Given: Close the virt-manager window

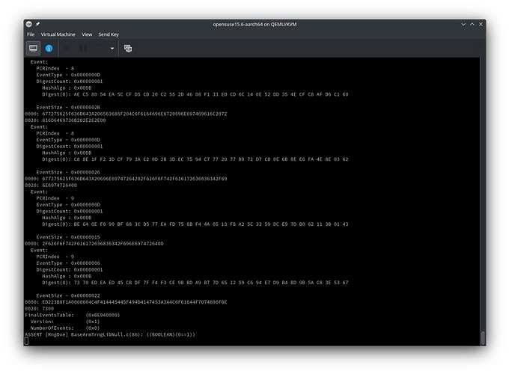Looking at the screenshot, I should [x=481, y=25].
